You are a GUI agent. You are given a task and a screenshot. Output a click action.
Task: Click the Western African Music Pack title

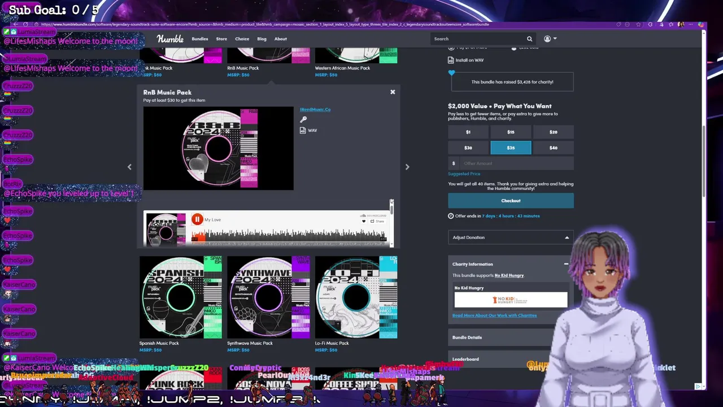342,68
